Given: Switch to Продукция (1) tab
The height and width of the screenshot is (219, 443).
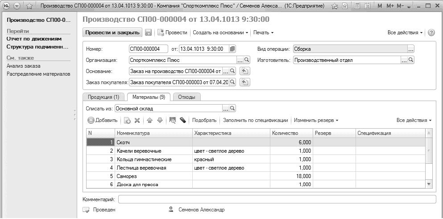Looking at the screenshot, I should click(104, 97).
